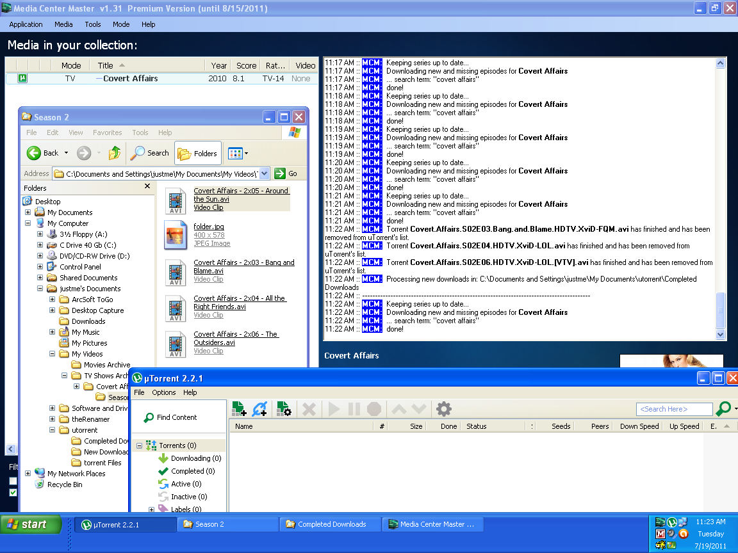Untick the checked filter checkbox in Media Center Master
This screenshot has height=553, width=738.
tap(13, 492)
